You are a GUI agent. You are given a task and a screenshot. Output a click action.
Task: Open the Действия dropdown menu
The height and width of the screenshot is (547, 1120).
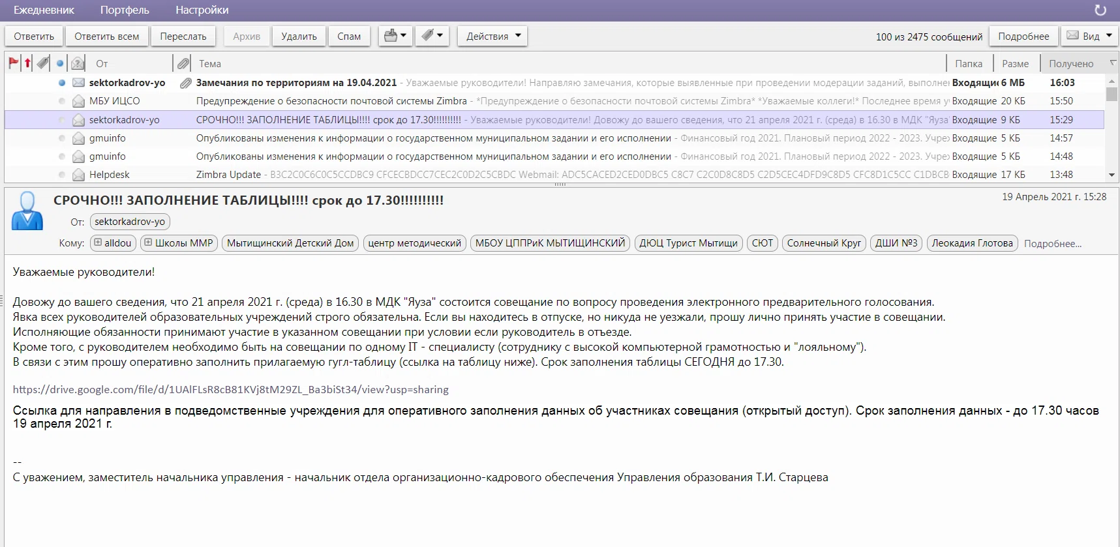coord(492,36)
